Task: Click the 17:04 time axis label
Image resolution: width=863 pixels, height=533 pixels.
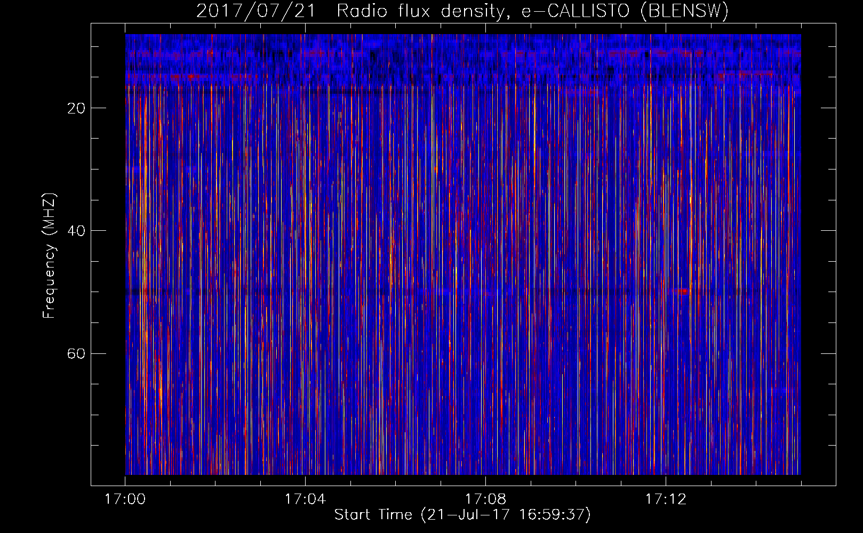Action: coord(305,499)
